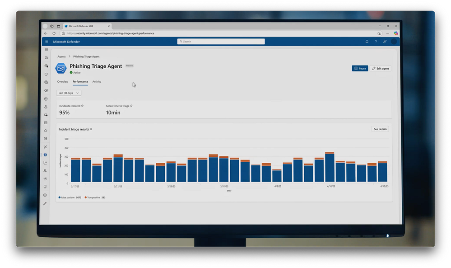
Task: Click the Phishing Triage Agent breadcrumb
Action: (86, 56)
